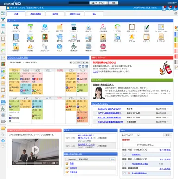Play the kickoff meeting video

point(35,150)
